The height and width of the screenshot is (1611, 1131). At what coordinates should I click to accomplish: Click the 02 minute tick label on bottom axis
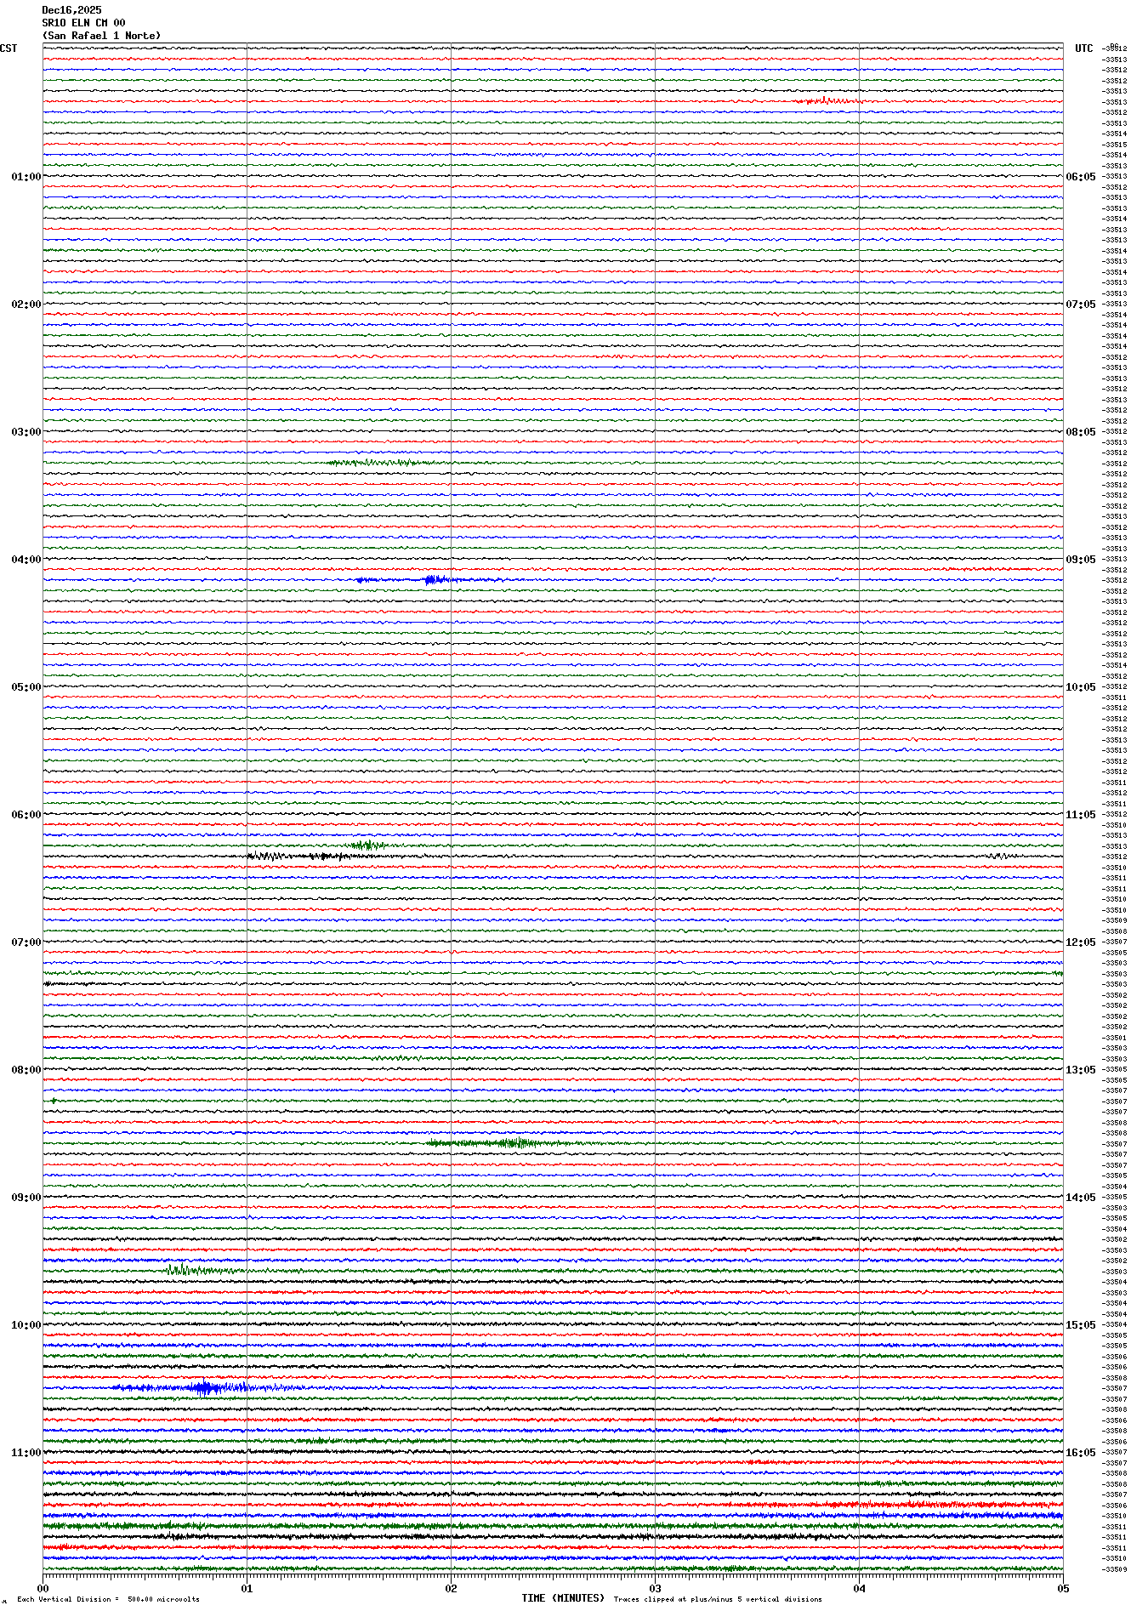[451, 1588]
